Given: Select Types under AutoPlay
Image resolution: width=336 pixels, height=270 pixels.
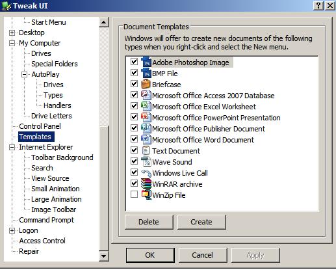Looking at the screenshot, I should coord(53,95).
